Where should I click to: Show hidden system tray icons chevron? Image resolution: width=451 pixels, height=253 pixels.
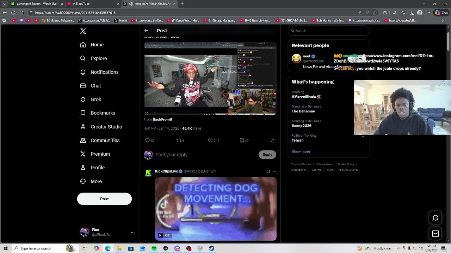[x=398, y=248]
